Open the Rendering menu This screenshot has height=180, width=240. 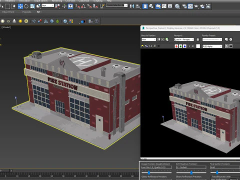[56, 0]
